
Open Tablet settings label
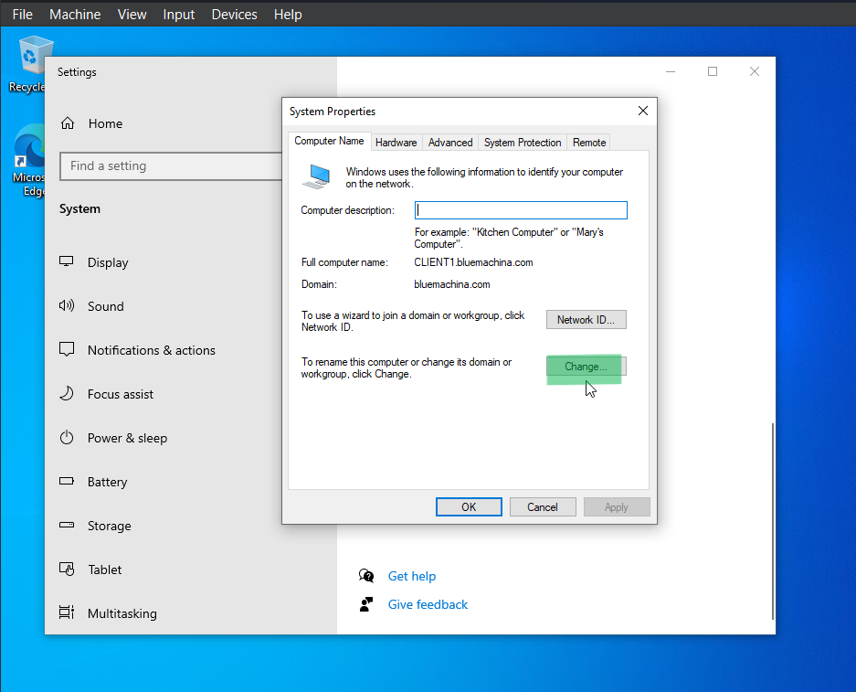(x=105, y=570)
